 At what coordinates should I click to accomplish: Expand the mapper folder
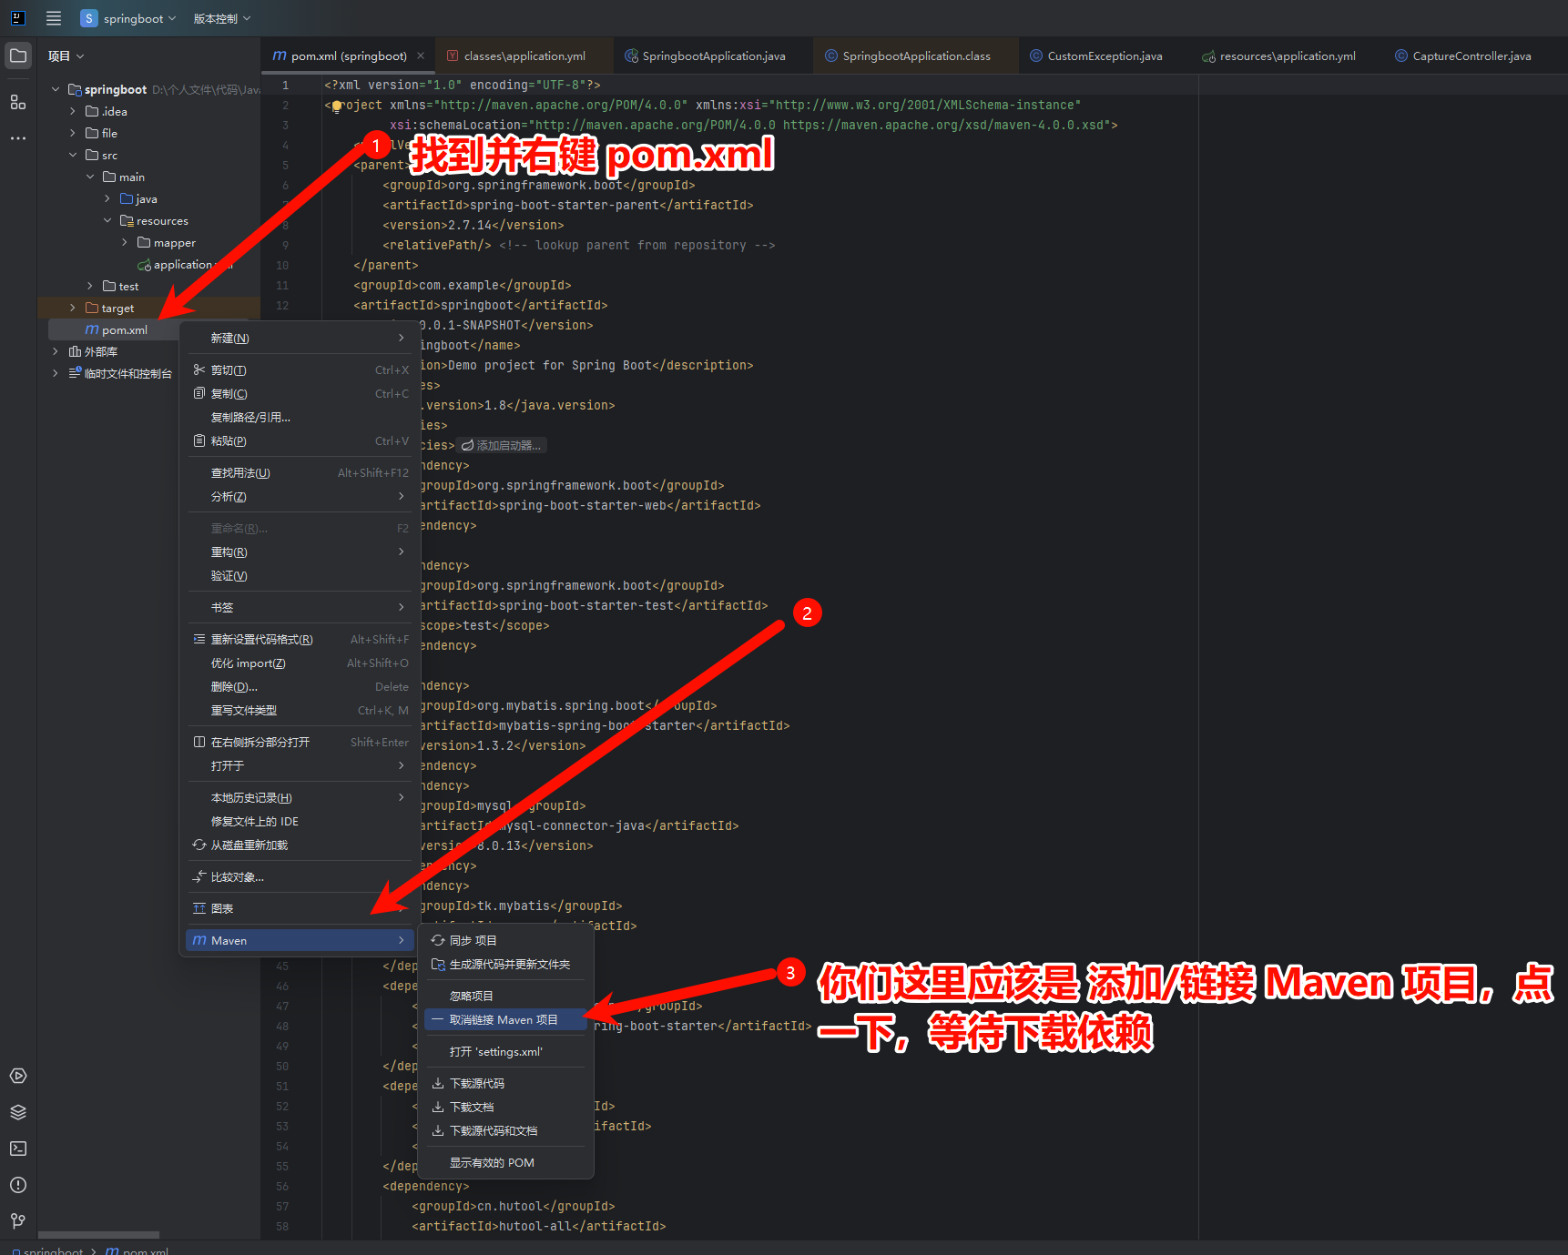tap(125, 242)
